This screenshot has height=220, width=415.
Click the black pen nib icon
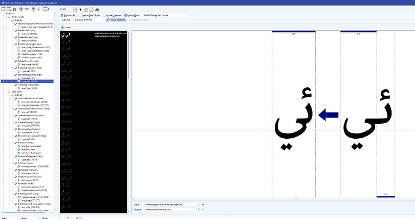point(81,10)
